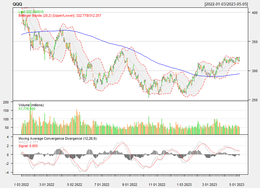Click the QQQ ticker title
The image size is (260, 188).
(x=17, y=4)
